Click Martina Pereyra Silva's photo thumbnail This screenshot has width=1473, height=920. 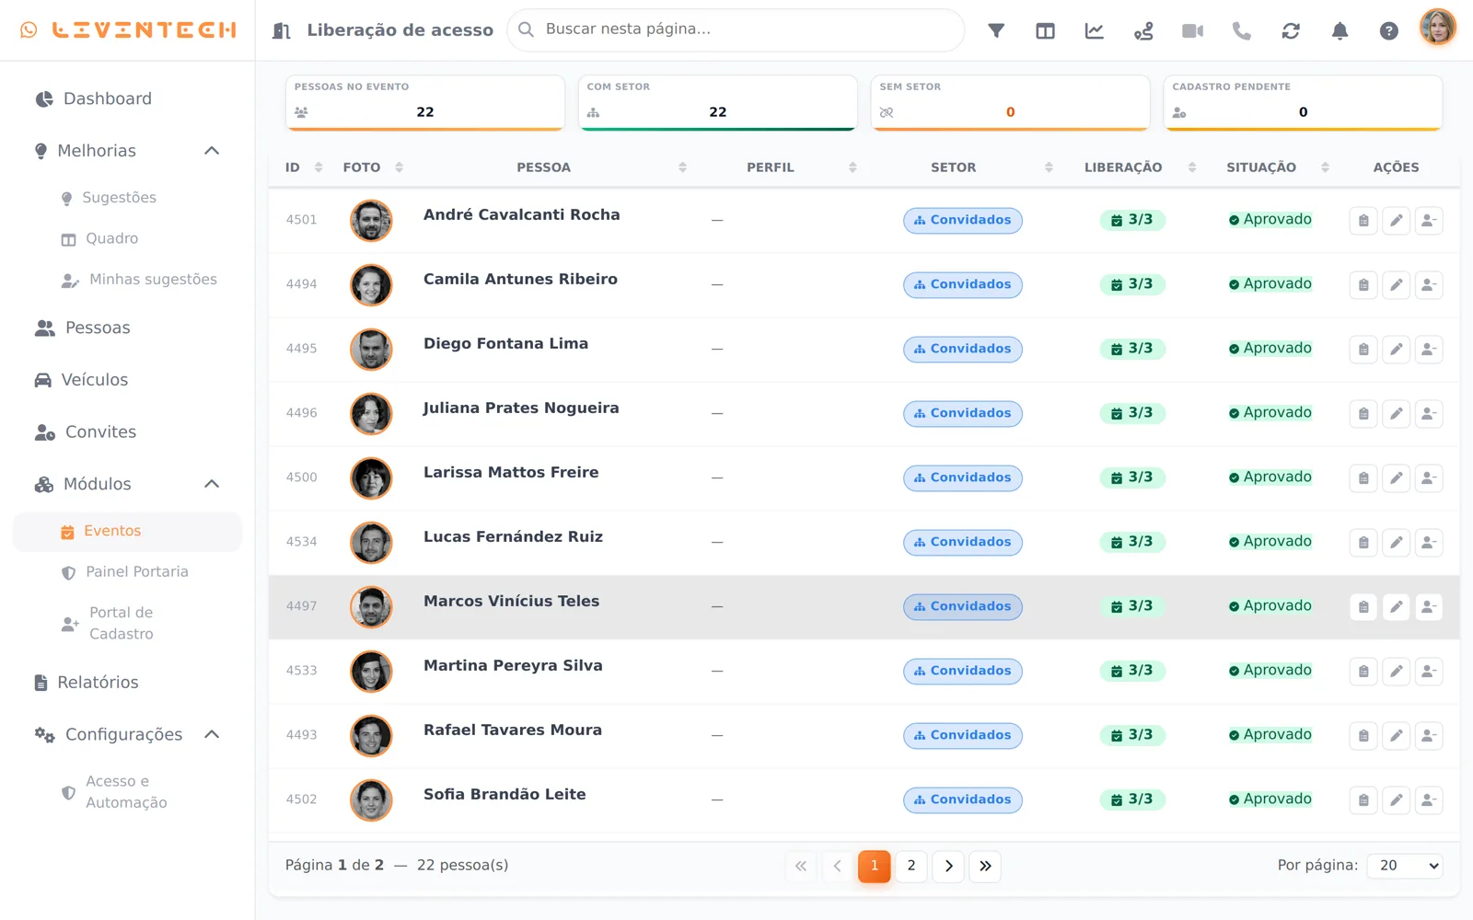371,672
